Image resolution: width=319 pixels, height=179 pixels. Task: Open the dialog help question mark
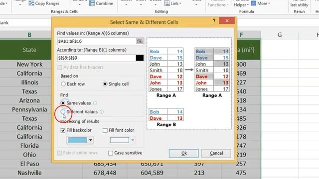pos(214,20)
